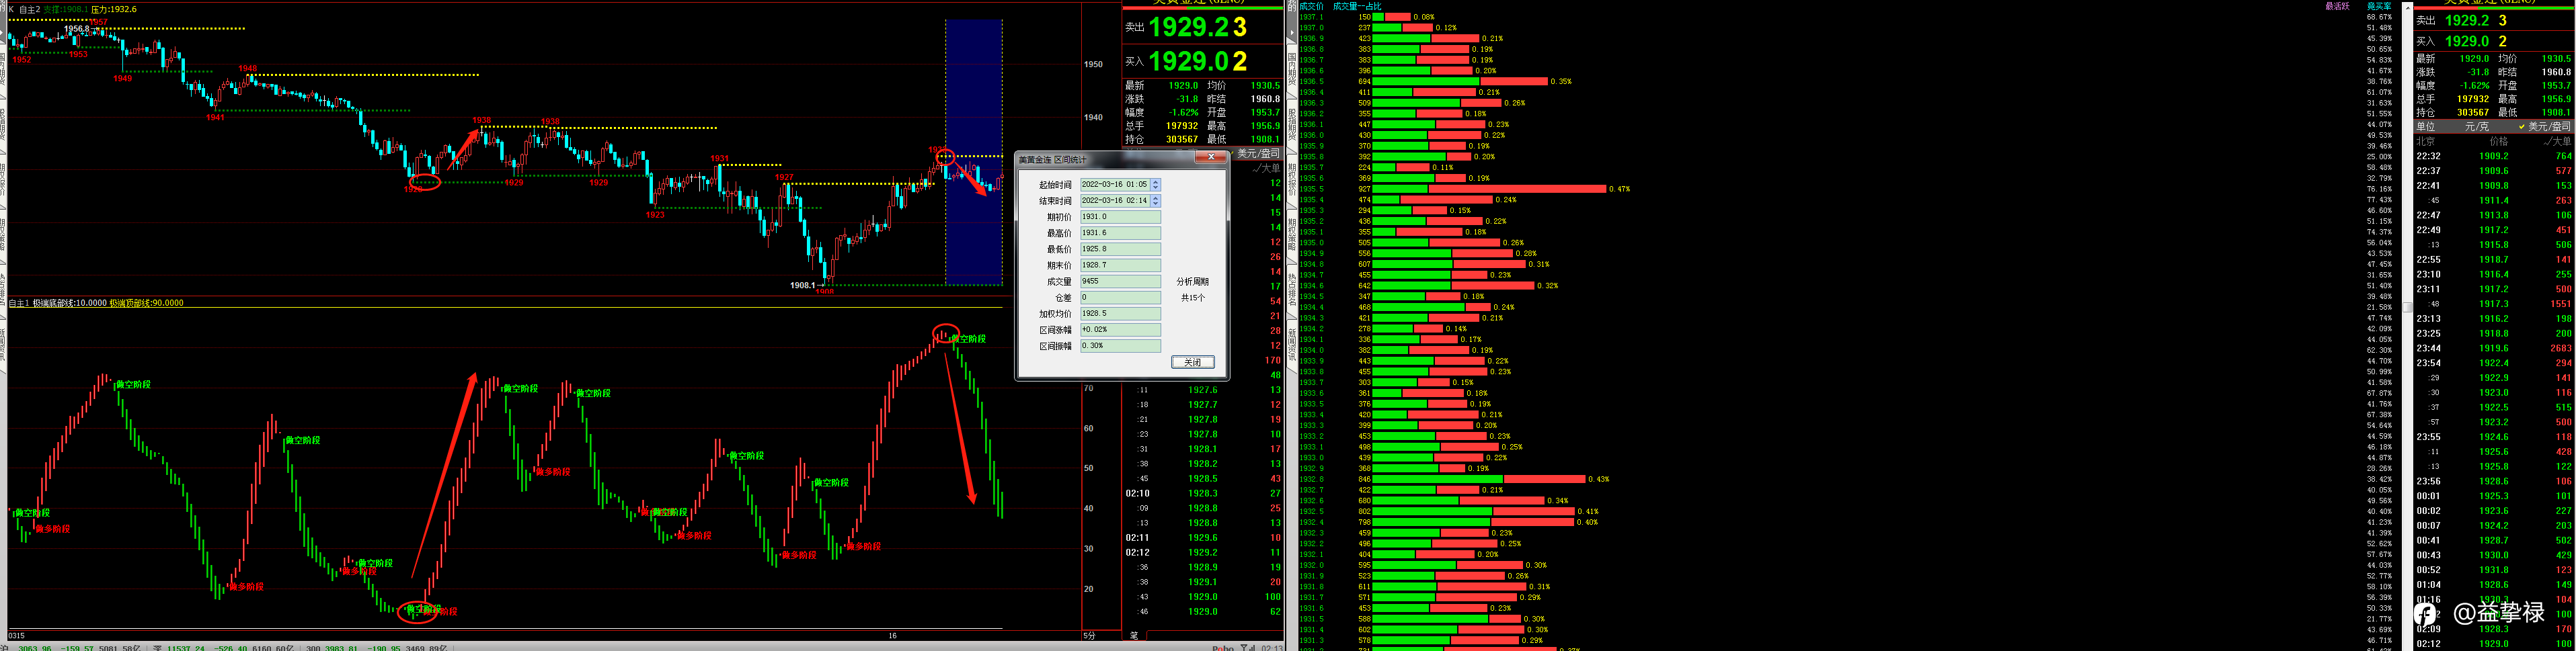Screen dimensions: 2576x651
Task: Select the 笔 tick label below tick list
Action: 1134,635
